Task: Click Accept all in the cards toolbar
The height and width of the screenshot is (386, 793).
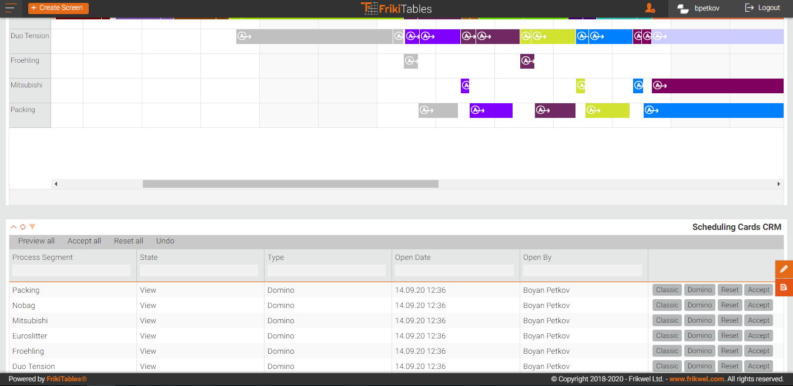Action: (x=84, y=241)
